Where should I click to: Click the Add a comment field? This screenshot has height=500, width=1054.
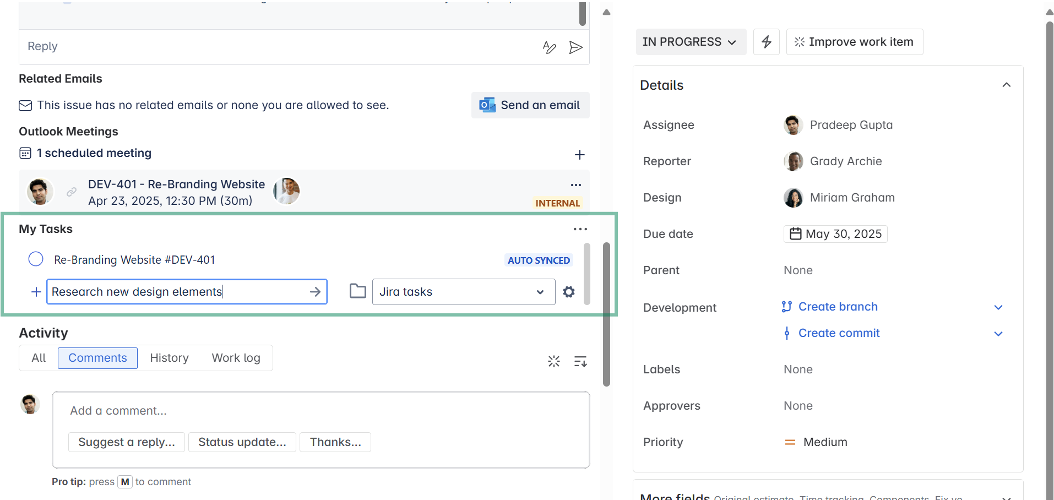tap(320, 411)
